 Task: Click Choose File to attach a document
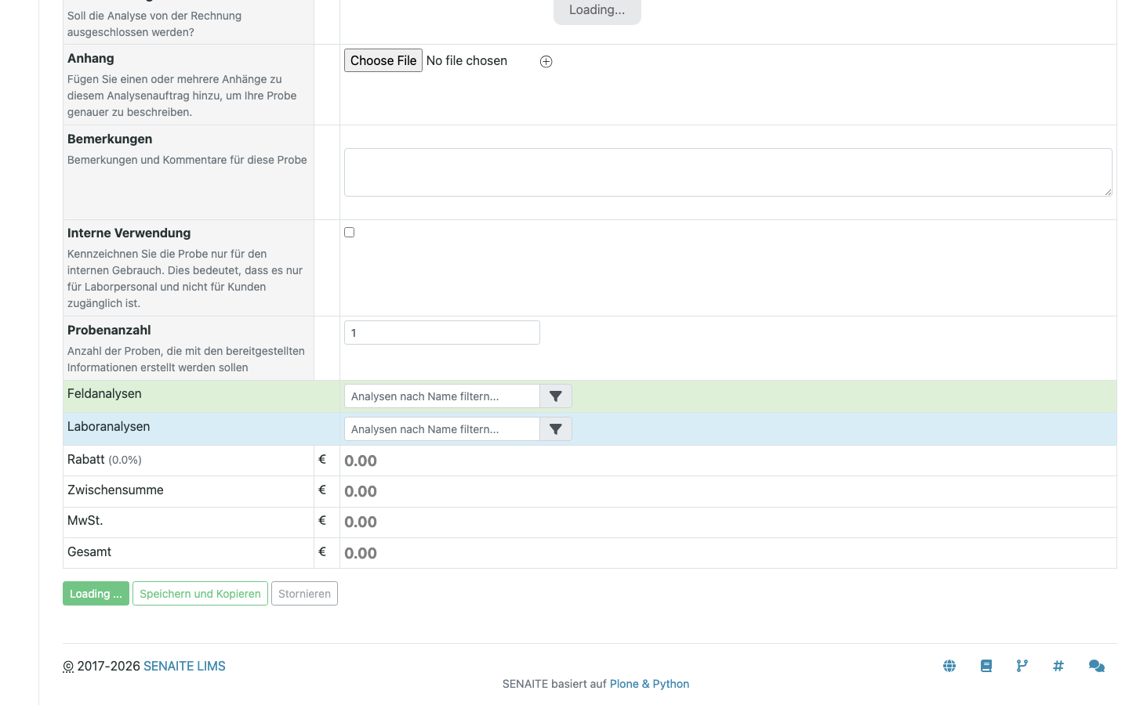(x=383, y=60)
